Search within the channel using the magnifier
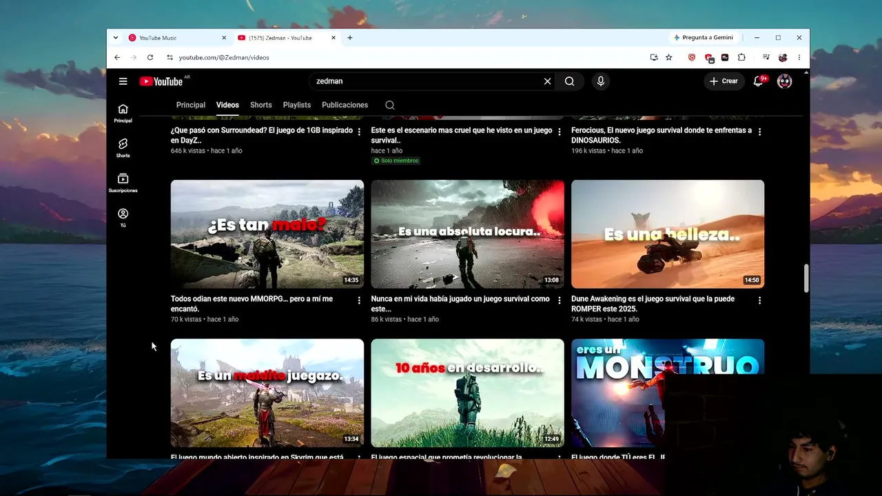 pos(390,105)
